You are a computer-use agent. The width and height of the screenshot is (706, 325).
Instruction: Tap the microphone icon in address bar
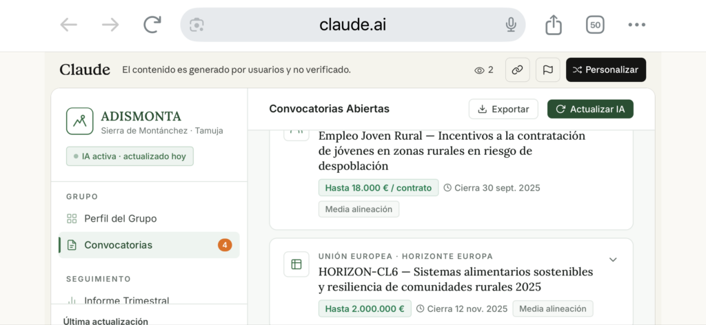[x=511, y=25]
